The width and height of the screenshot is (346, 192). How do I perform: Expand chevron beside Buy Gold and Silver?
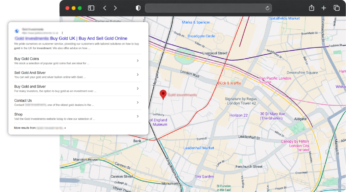pyautogui.click(x=138, y=88)
